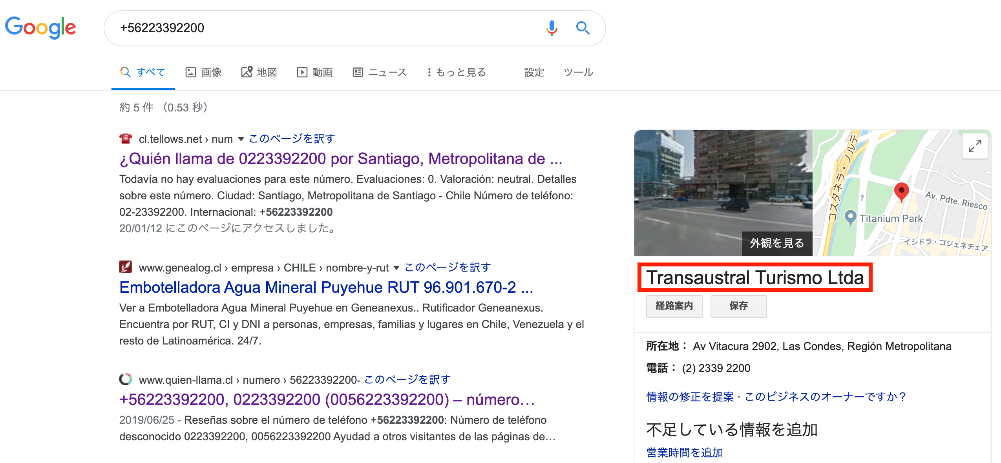Translate the genealog.cl result page
1001x463 pixels.
(x=448, y=267)
